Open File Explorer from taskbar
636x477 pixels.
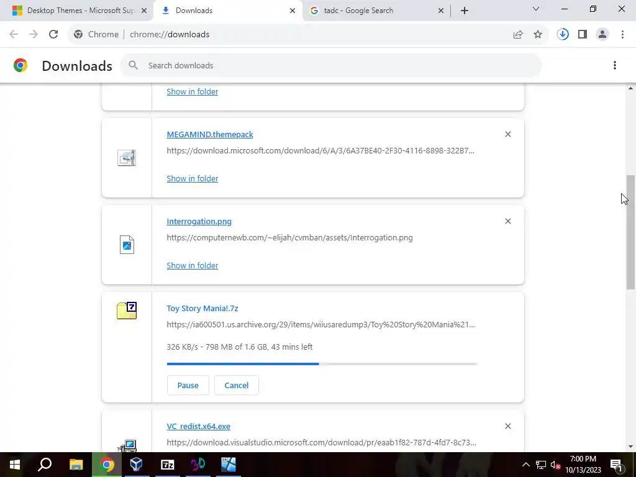click(x=76, y=465)
